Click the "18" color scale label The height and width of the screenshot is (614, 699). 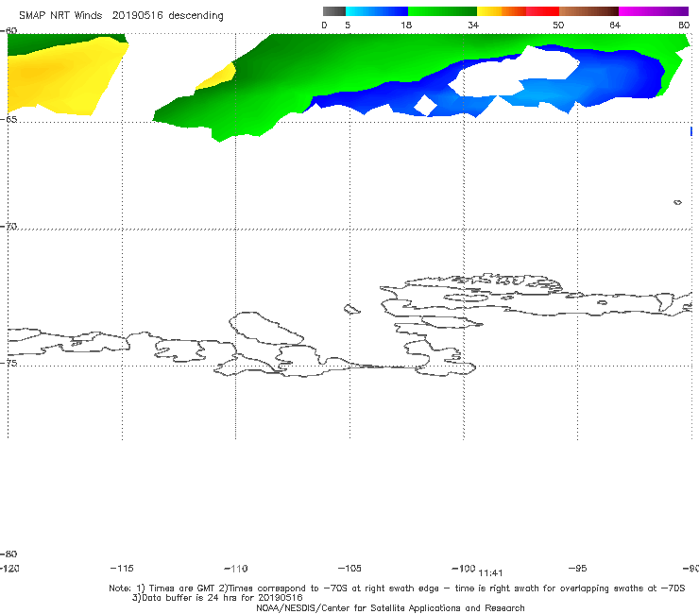(406, 26)
